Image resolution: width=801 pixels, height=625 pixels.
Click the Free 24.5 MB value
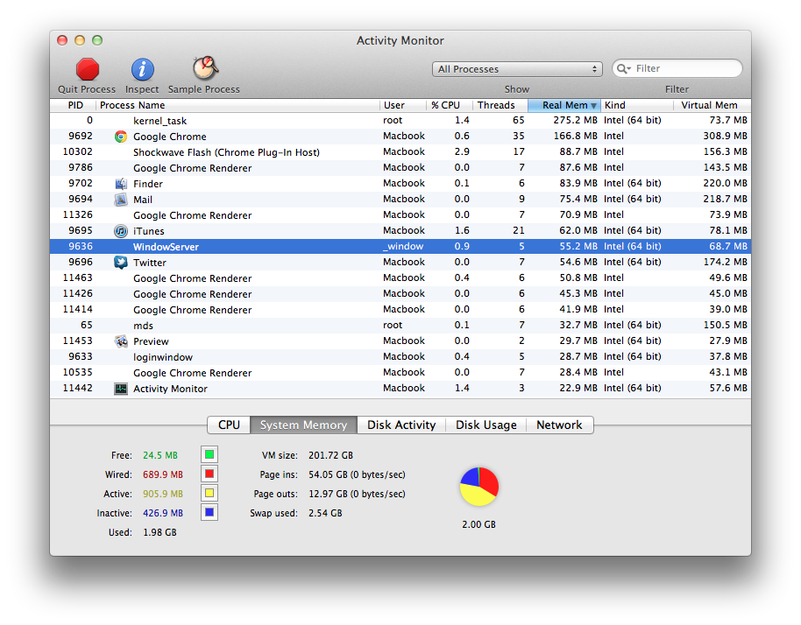point(160,455)
